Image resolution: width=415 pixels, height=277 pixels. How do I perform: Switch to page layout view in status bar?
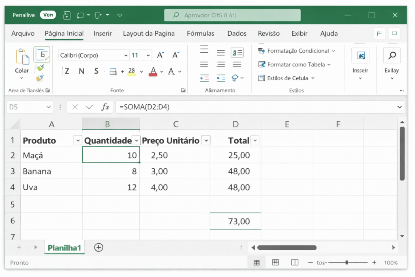coord(276,262)
